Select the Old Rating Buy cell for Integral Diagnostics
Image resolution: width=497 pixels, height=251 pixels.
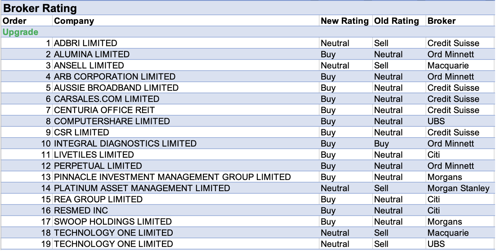pos(382,143)
